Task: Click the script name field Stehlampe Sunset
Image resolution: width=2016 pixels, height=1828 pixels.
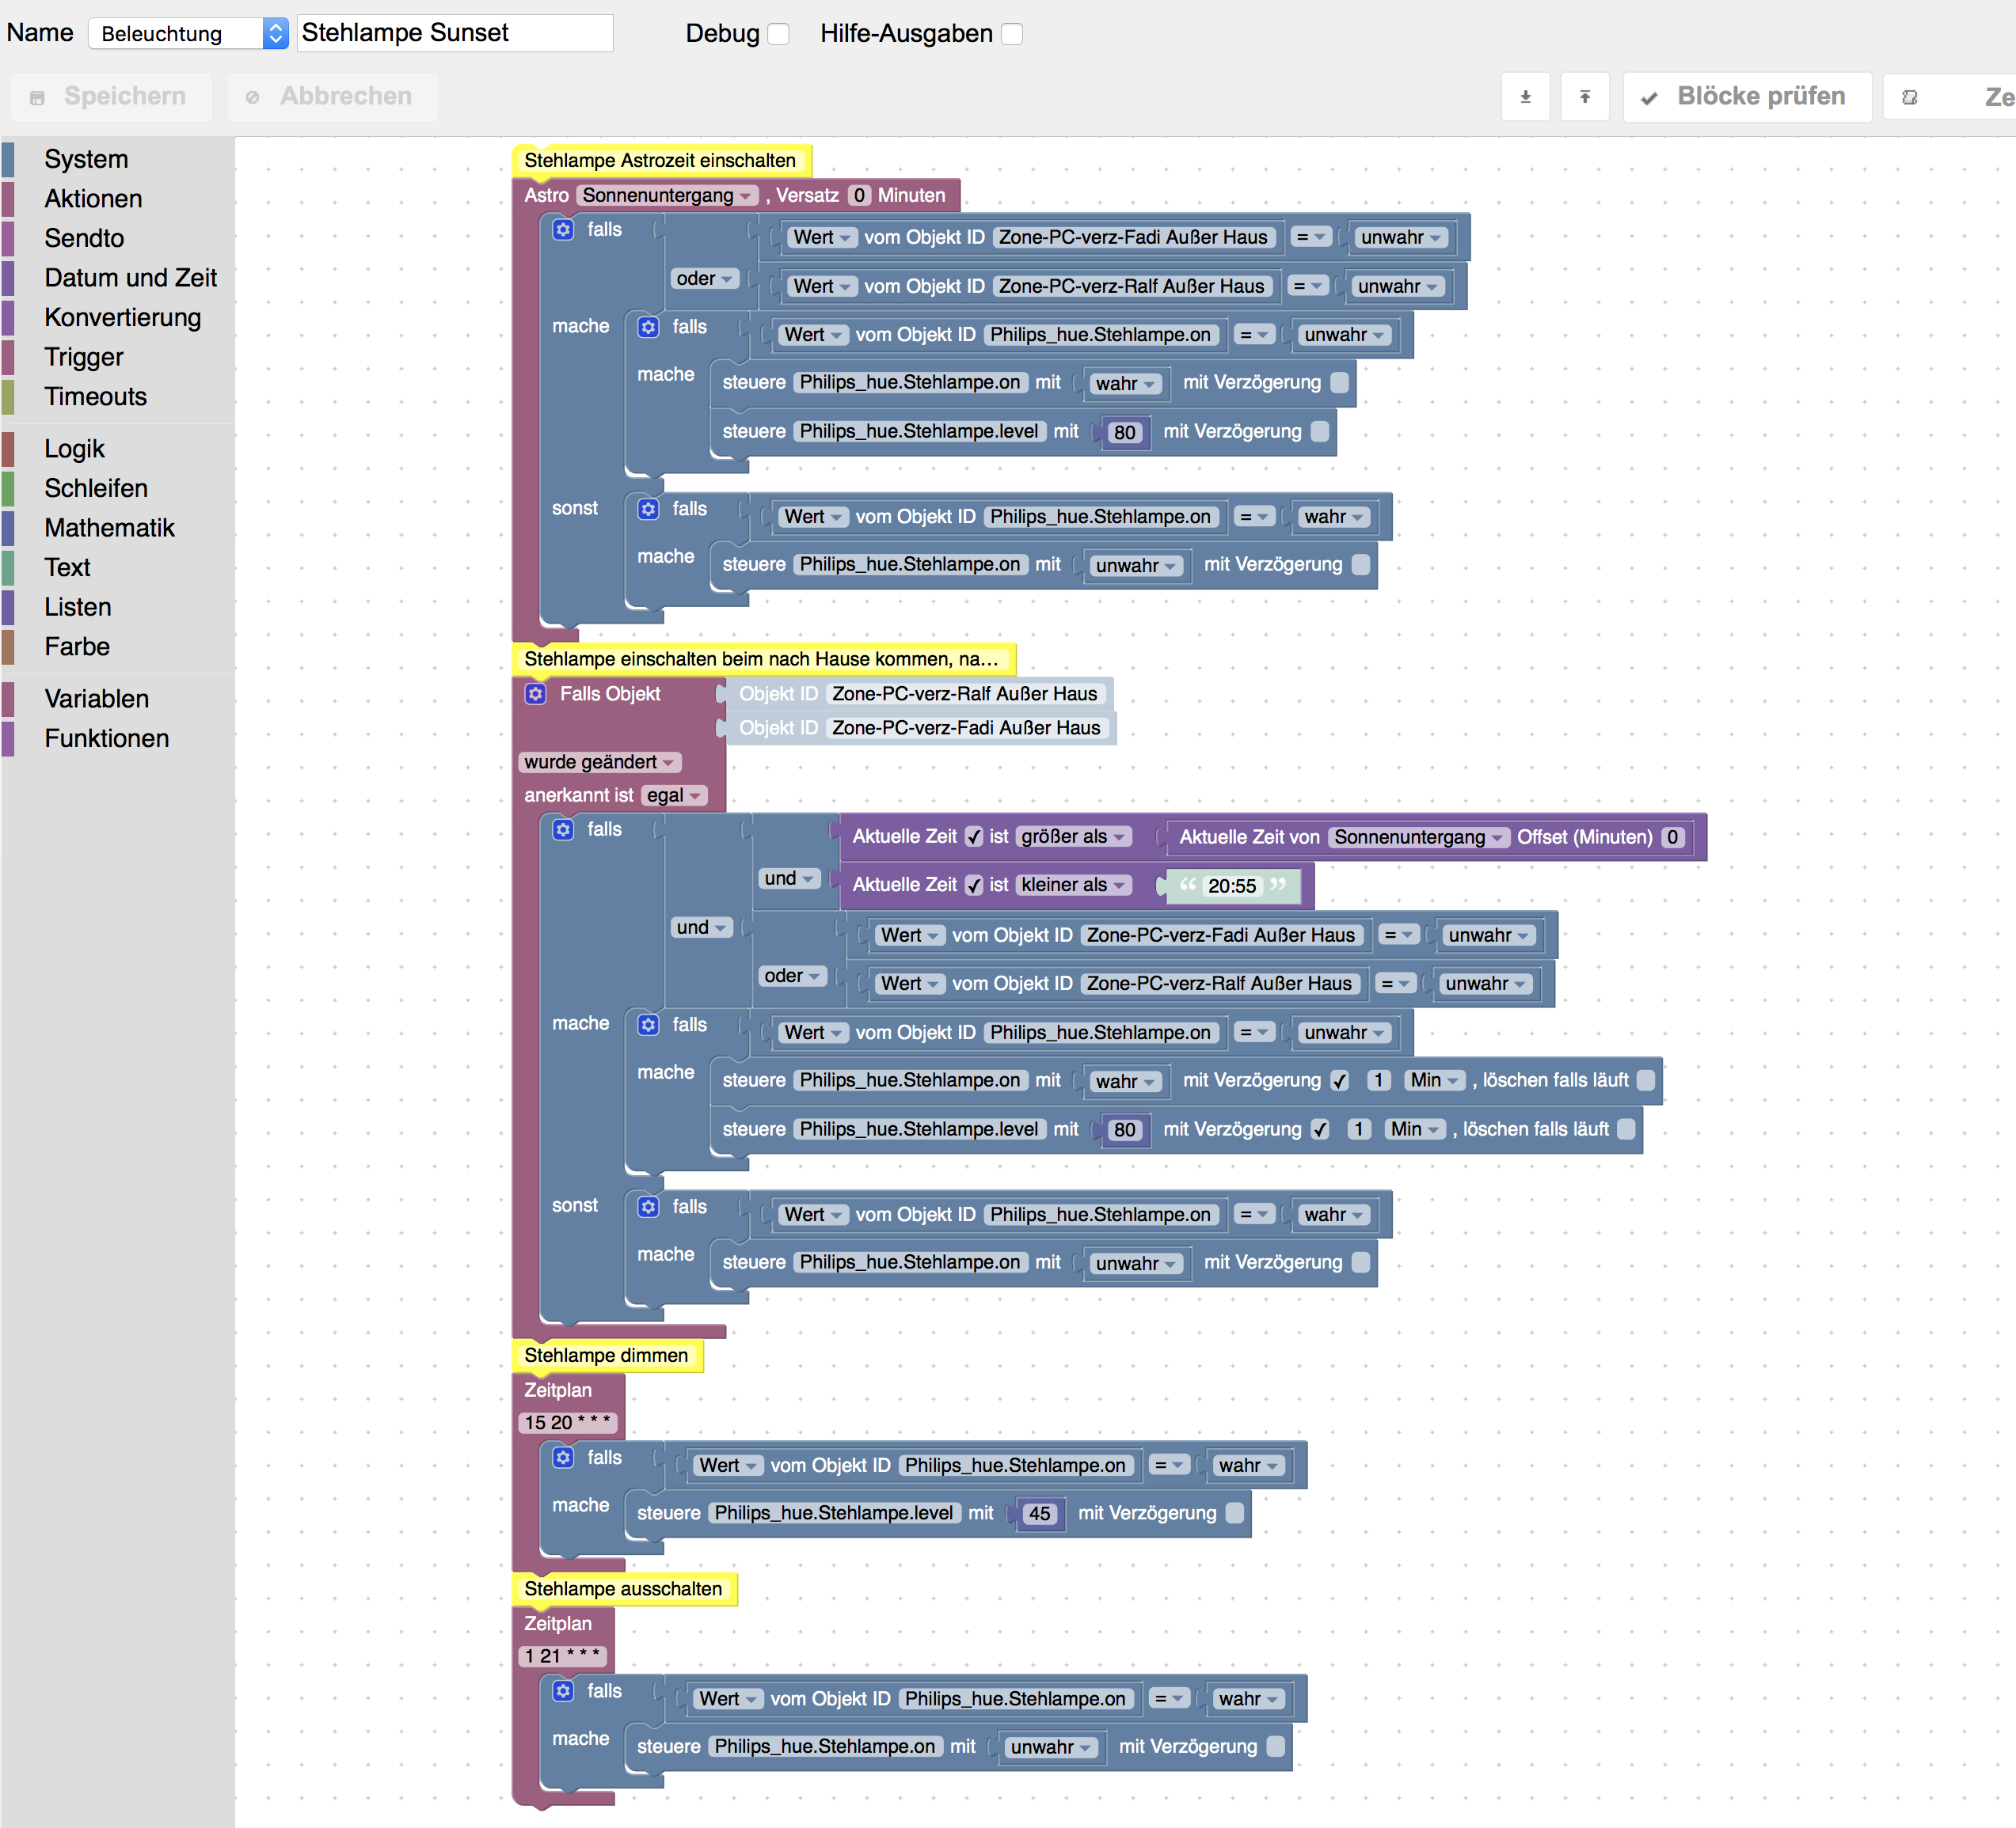Action: click(x=455, y=33)
